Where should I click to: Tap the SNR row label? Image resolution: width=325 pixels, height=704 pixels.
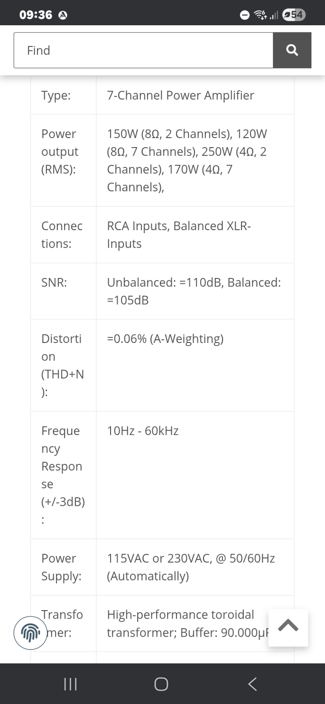54,282
